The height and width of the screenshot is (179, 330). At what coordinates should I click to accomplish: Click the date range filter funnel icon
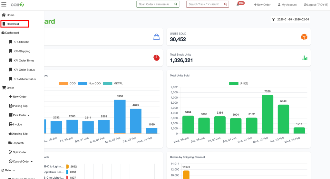point(273,19)
